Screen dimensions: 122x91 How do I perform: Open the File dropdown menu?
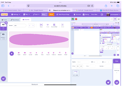[x=26, y=14]
